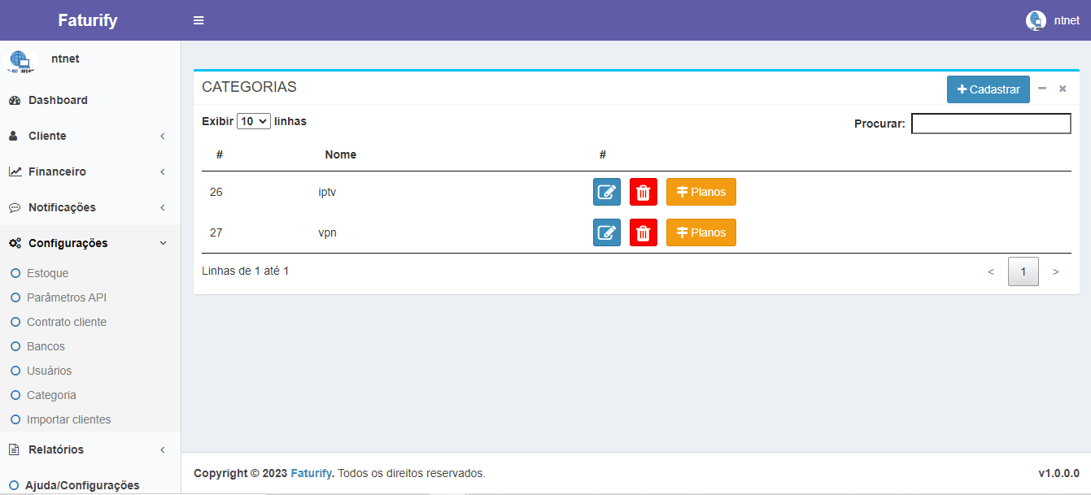Click the red trash icon for iptv
This screenshot has width=1091, height=495.
click(643, 192)
